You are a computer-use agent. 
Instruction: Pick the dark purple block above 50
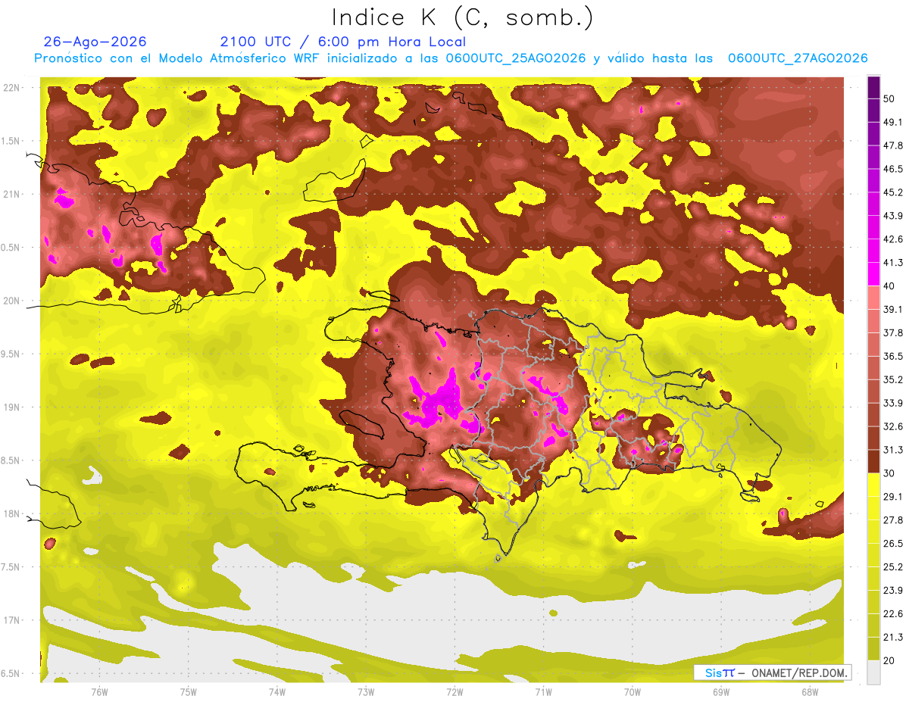point(874,87)
